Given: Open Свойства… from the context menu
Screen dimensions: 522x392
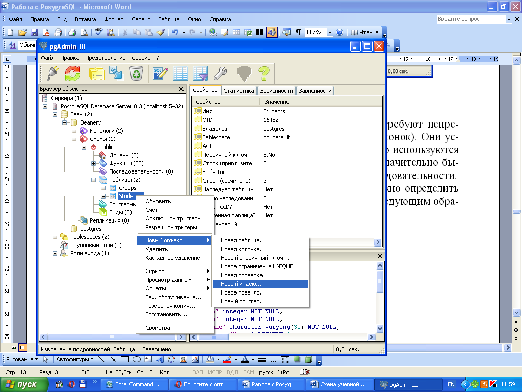Looking at the screenshot, I should click(174, 328).
